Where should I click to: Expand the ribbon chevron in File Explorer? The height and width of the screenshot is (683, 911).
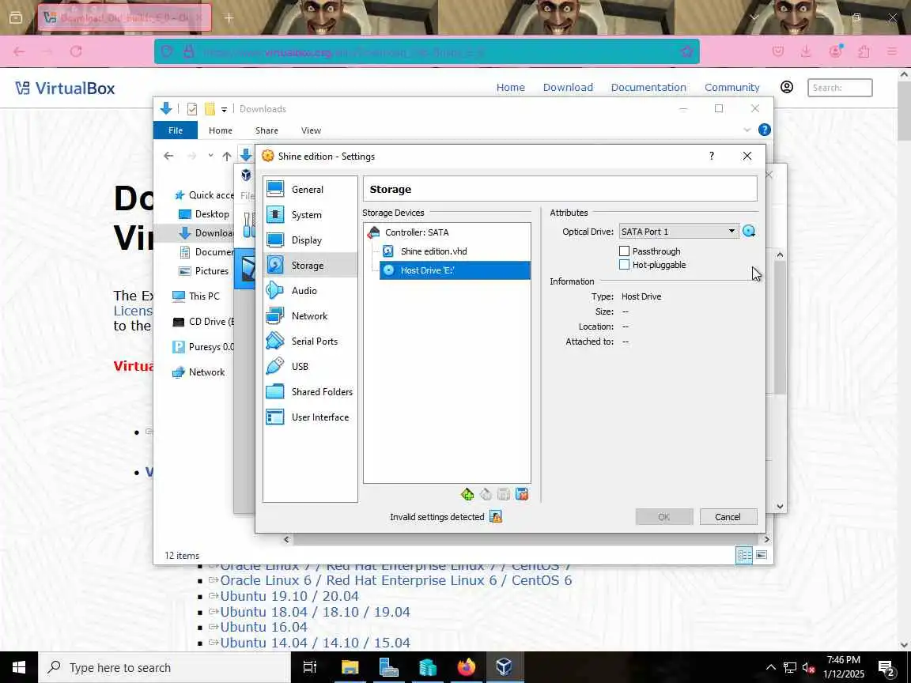tap(747, 130)
